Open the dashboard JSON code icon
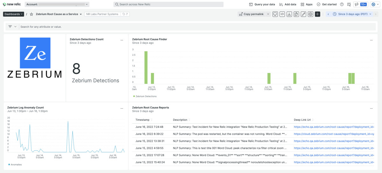The width and height of the screenshot is (382, 173). 282,14
